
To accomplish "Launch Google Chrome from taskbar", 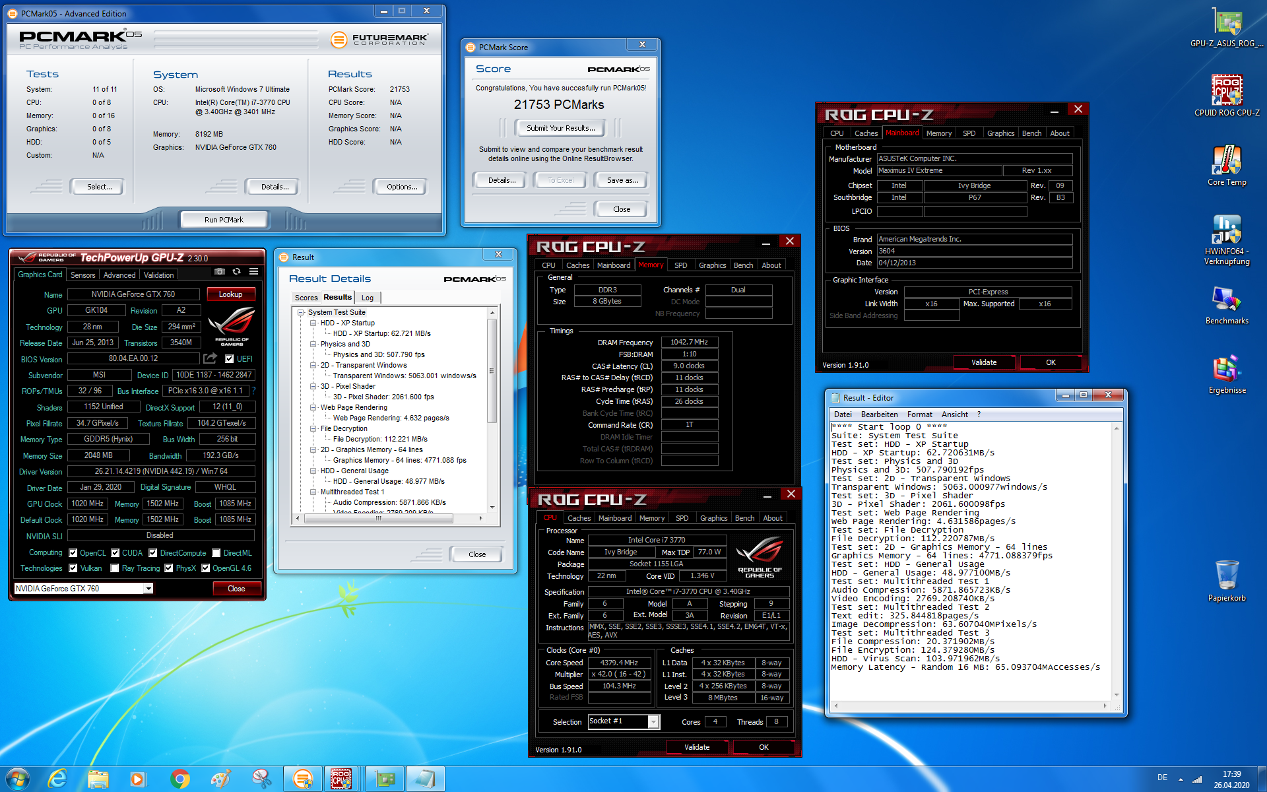I will (x=179, y=779).
